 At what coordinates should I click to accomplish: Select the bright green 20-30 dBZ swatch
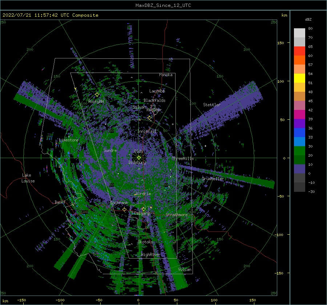tap(299, 151)
